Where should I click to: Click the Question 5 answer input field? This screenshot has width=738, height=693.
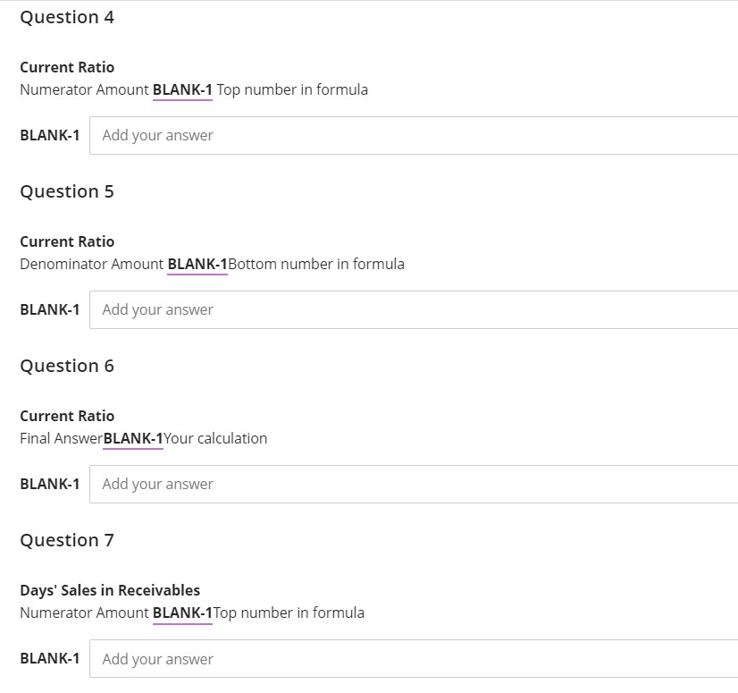(357, 309)
